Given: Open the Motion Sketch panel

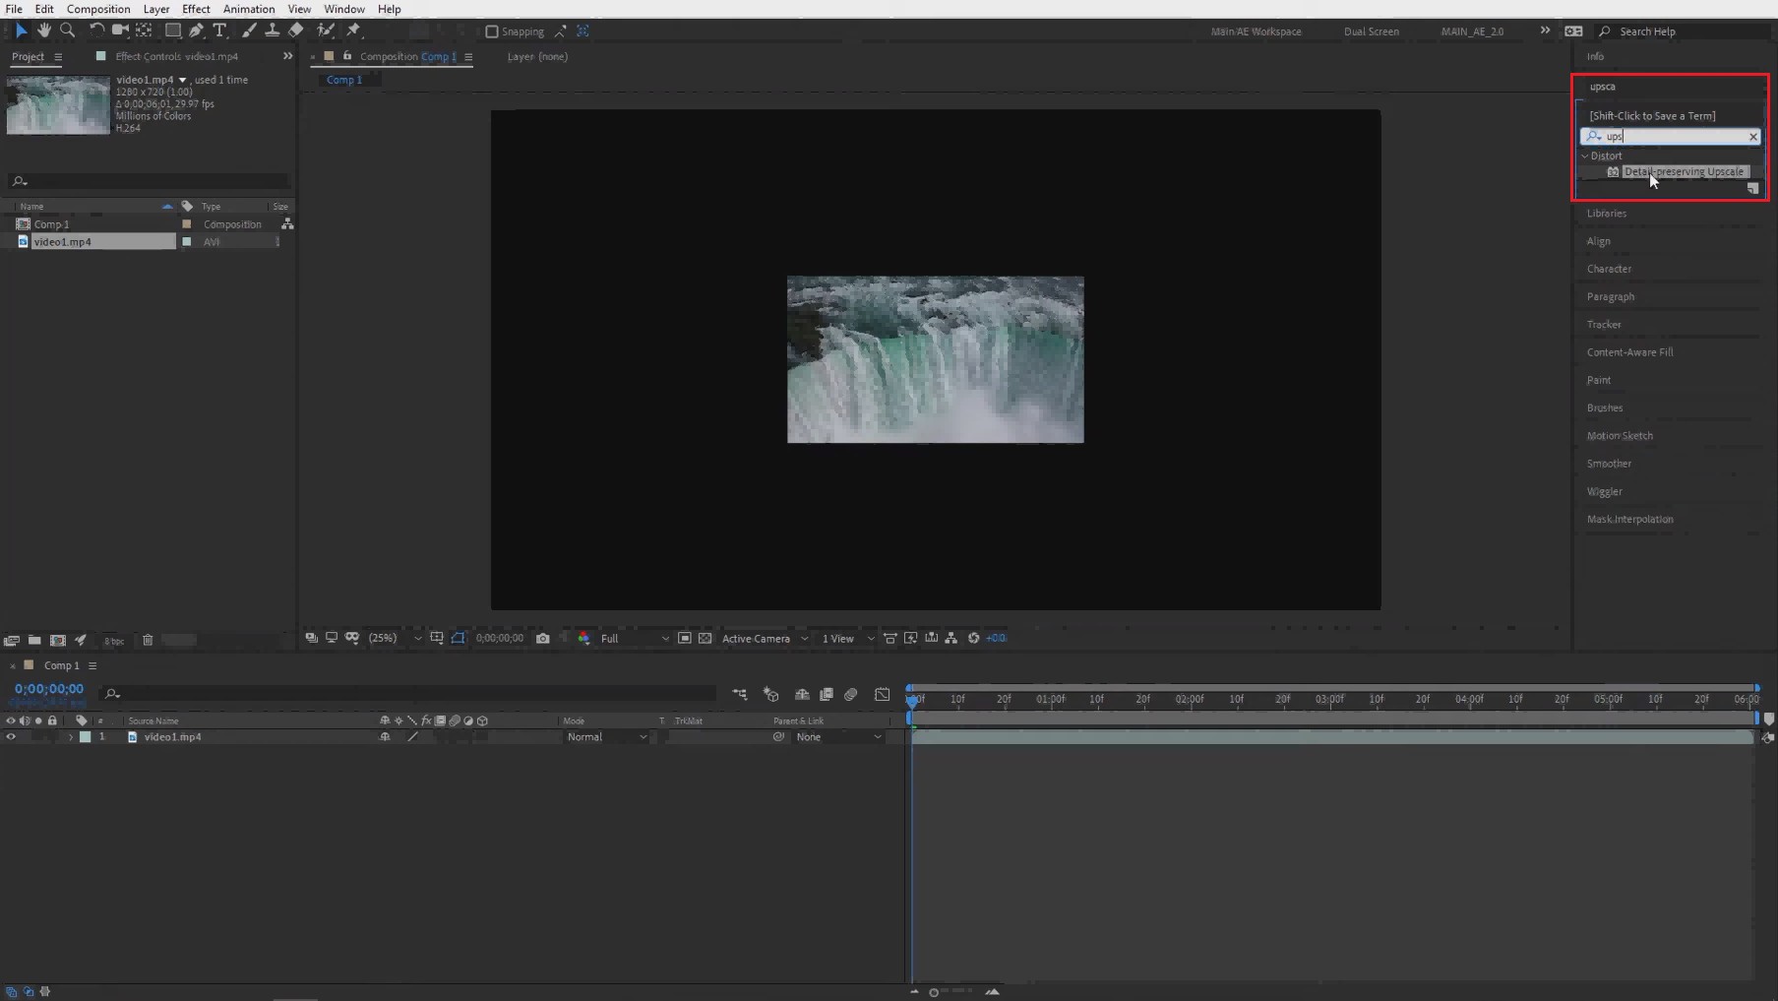Looking at the screenshot, I should tap(1620, 435).
